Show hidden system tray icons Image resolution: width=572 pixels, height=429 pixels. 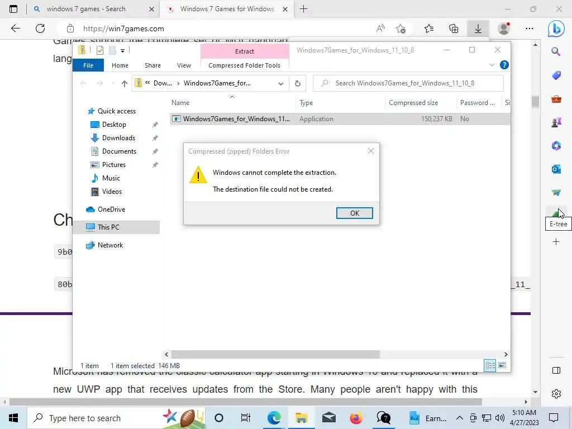tap(460, 418)
